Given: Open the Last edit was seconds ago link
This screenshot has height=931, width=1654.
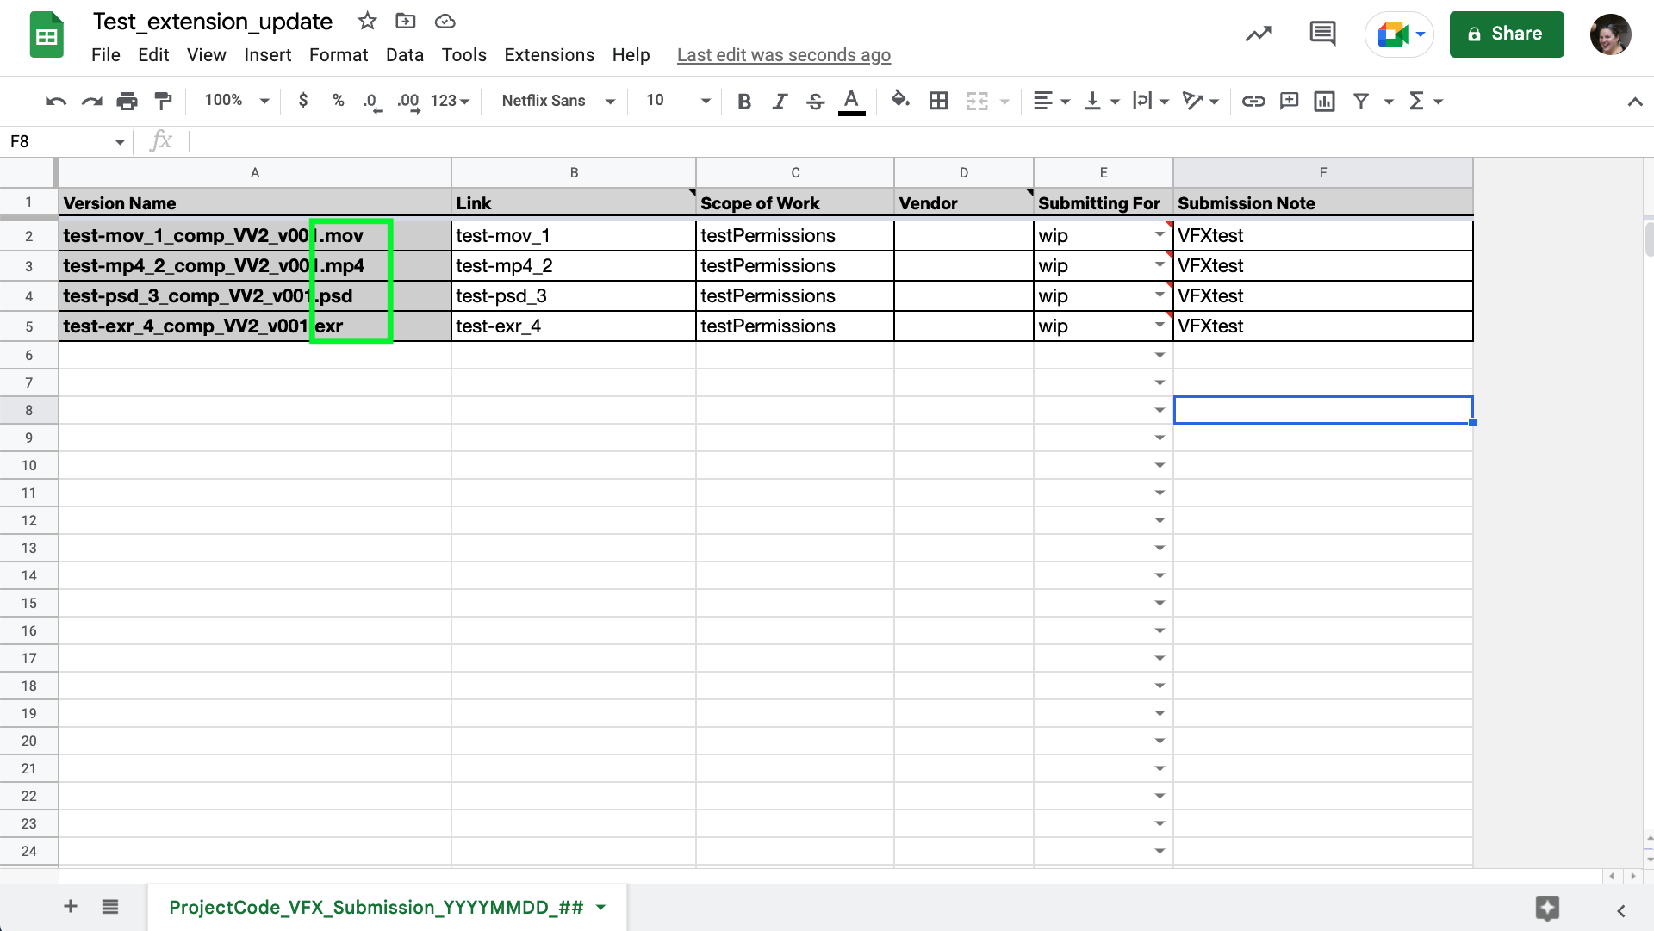Looking at the screenshot, I should pos(783,55).
